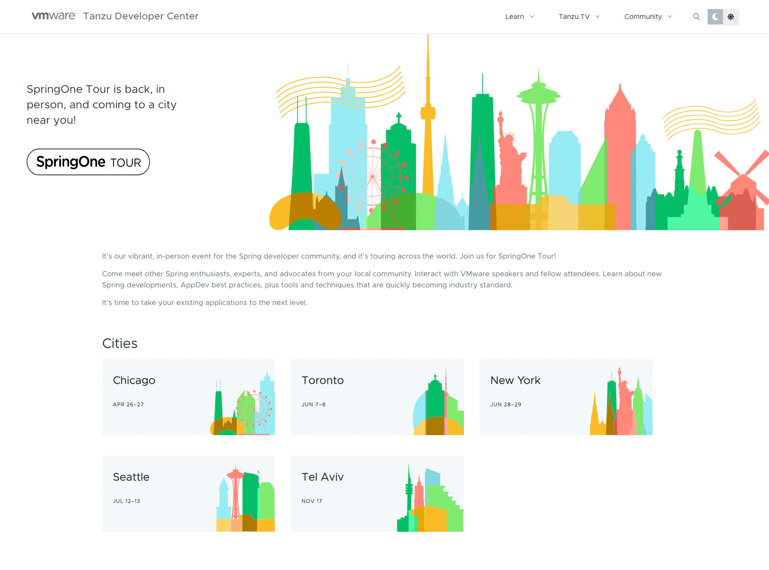The height and width of the screenshot is (570, 769).
Task: Click the SpringOne Tour badge
Action: point(88,162)
